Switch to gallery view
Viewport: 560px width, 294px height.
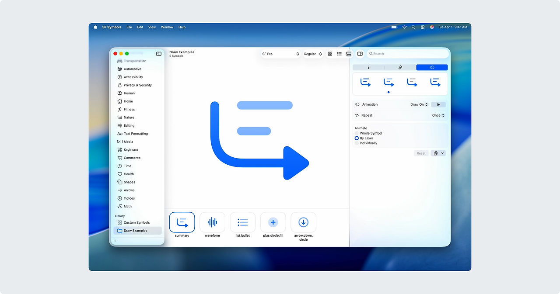click(x=349, y=54)
